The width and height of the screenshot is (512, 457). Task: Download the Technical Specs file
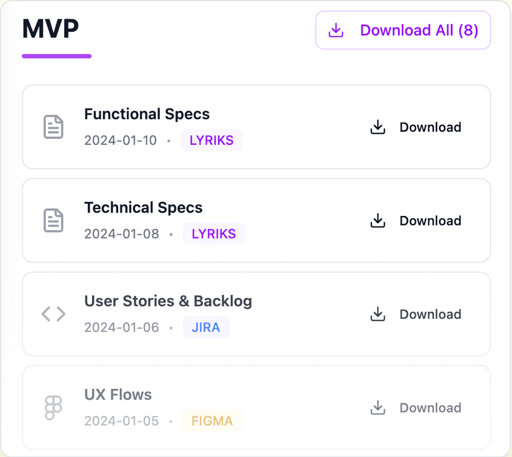429,221
